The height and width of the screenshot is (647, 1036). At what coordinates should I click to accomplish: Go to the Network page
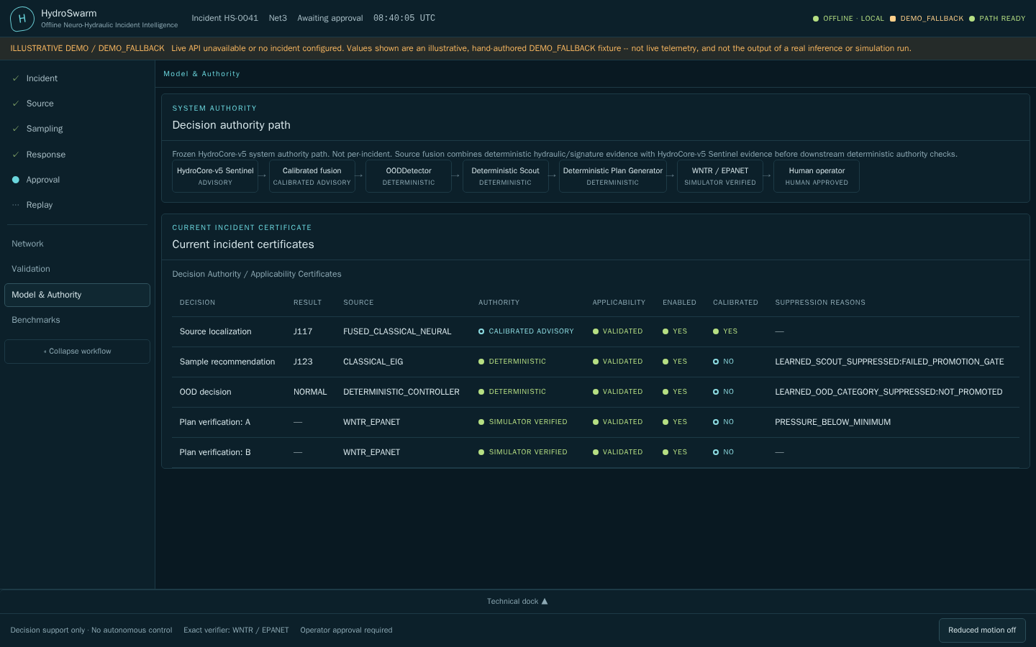point(77,244)
